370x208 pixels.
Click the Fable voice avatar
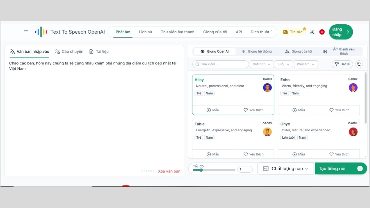[267, 132]
